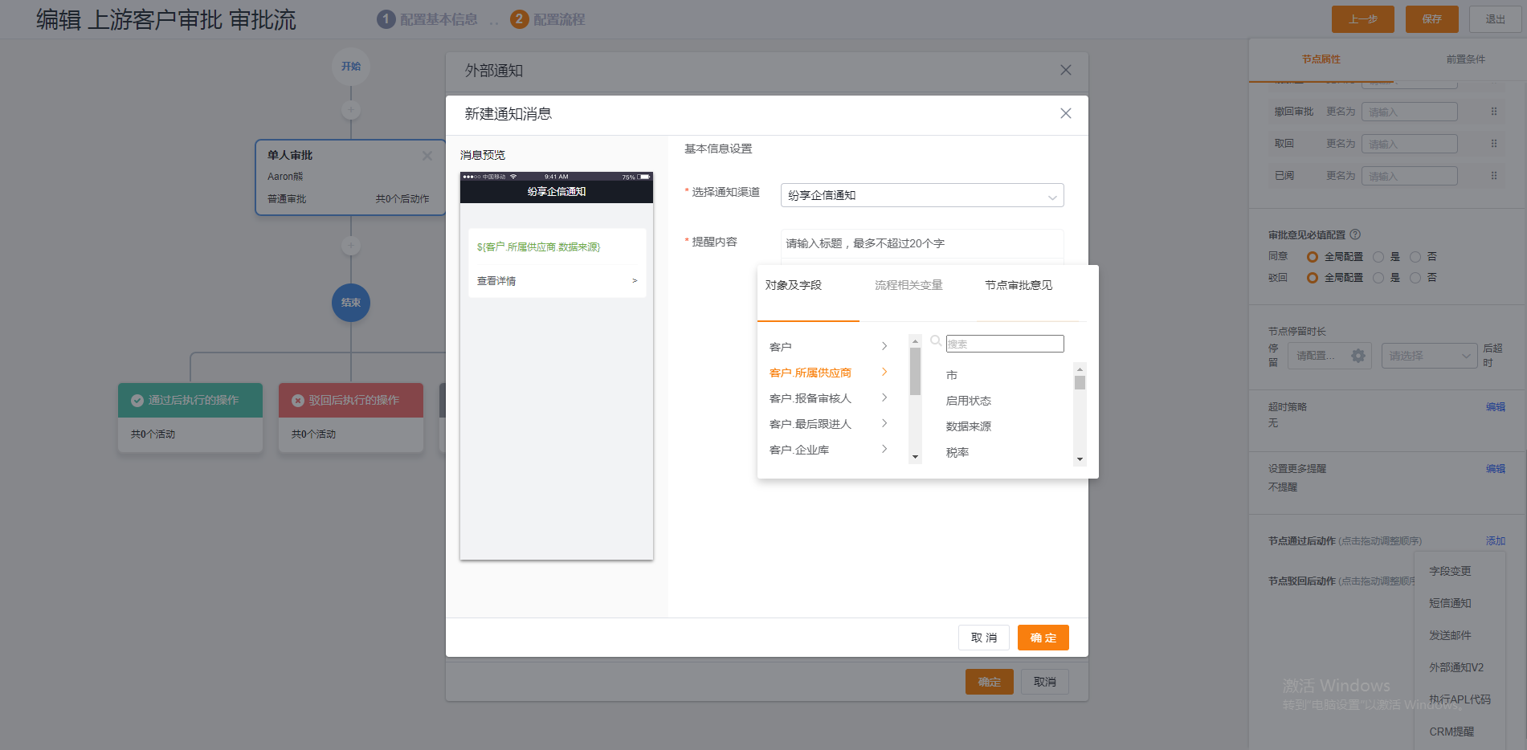This screenshot has width=1527, height=750.
Task: Switch to the 流程相关变量 tab
Action: tap(908, 284)
